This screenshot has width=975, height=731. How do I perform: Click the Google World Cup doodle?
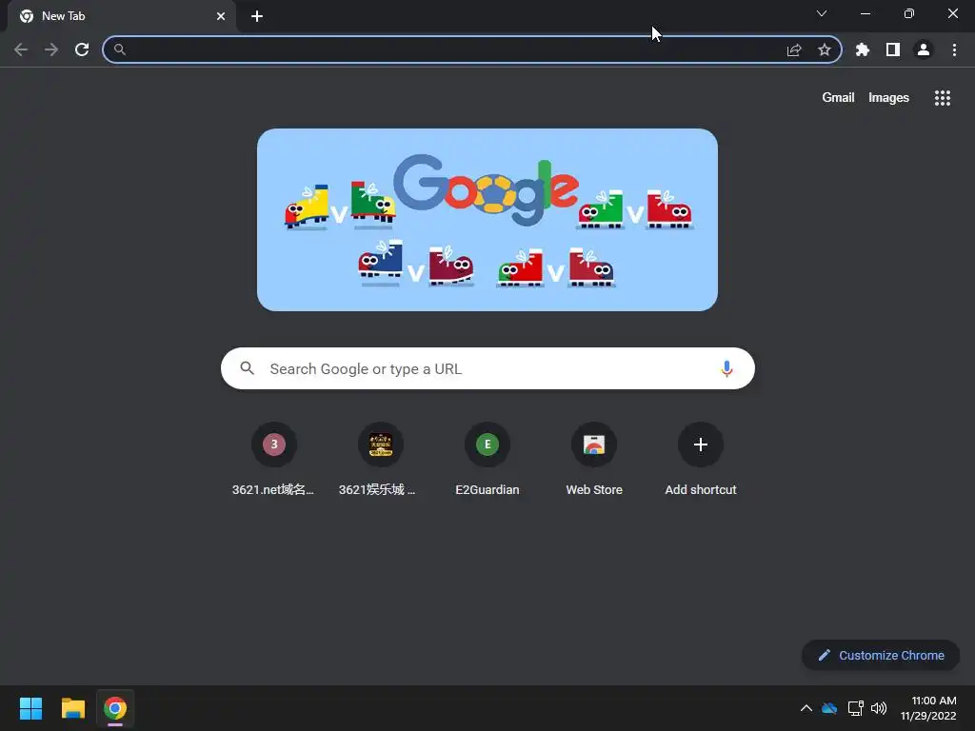tap(487, 220)
